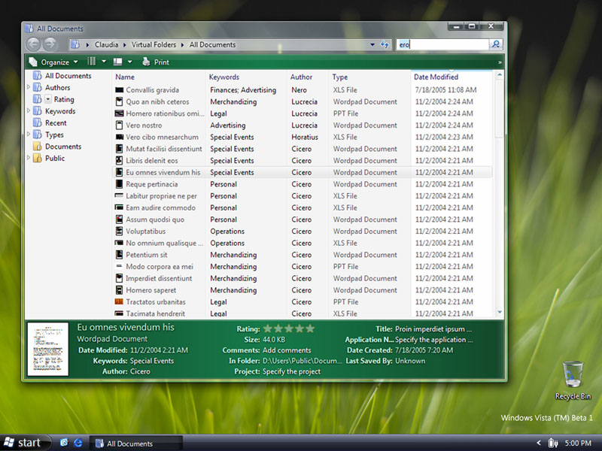Click the preview pane layout icon
The height and width of the screenshot is (451, 602).
118,62
